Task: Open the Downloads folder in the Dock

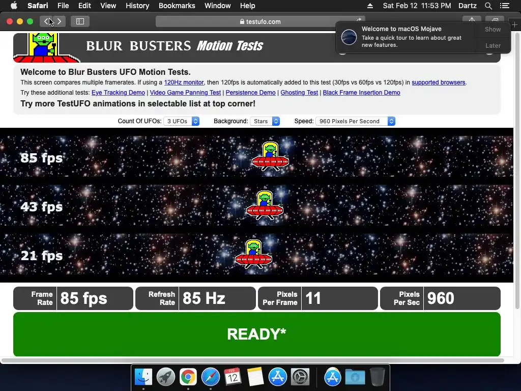Action: point(355,377)
